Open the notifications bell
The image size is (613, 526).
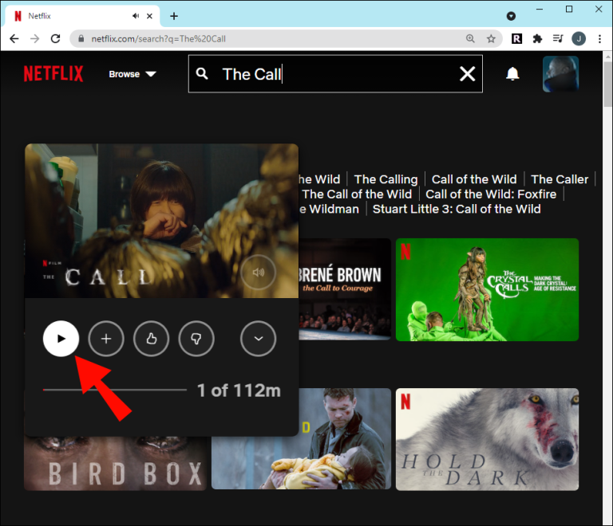[512, 73]
